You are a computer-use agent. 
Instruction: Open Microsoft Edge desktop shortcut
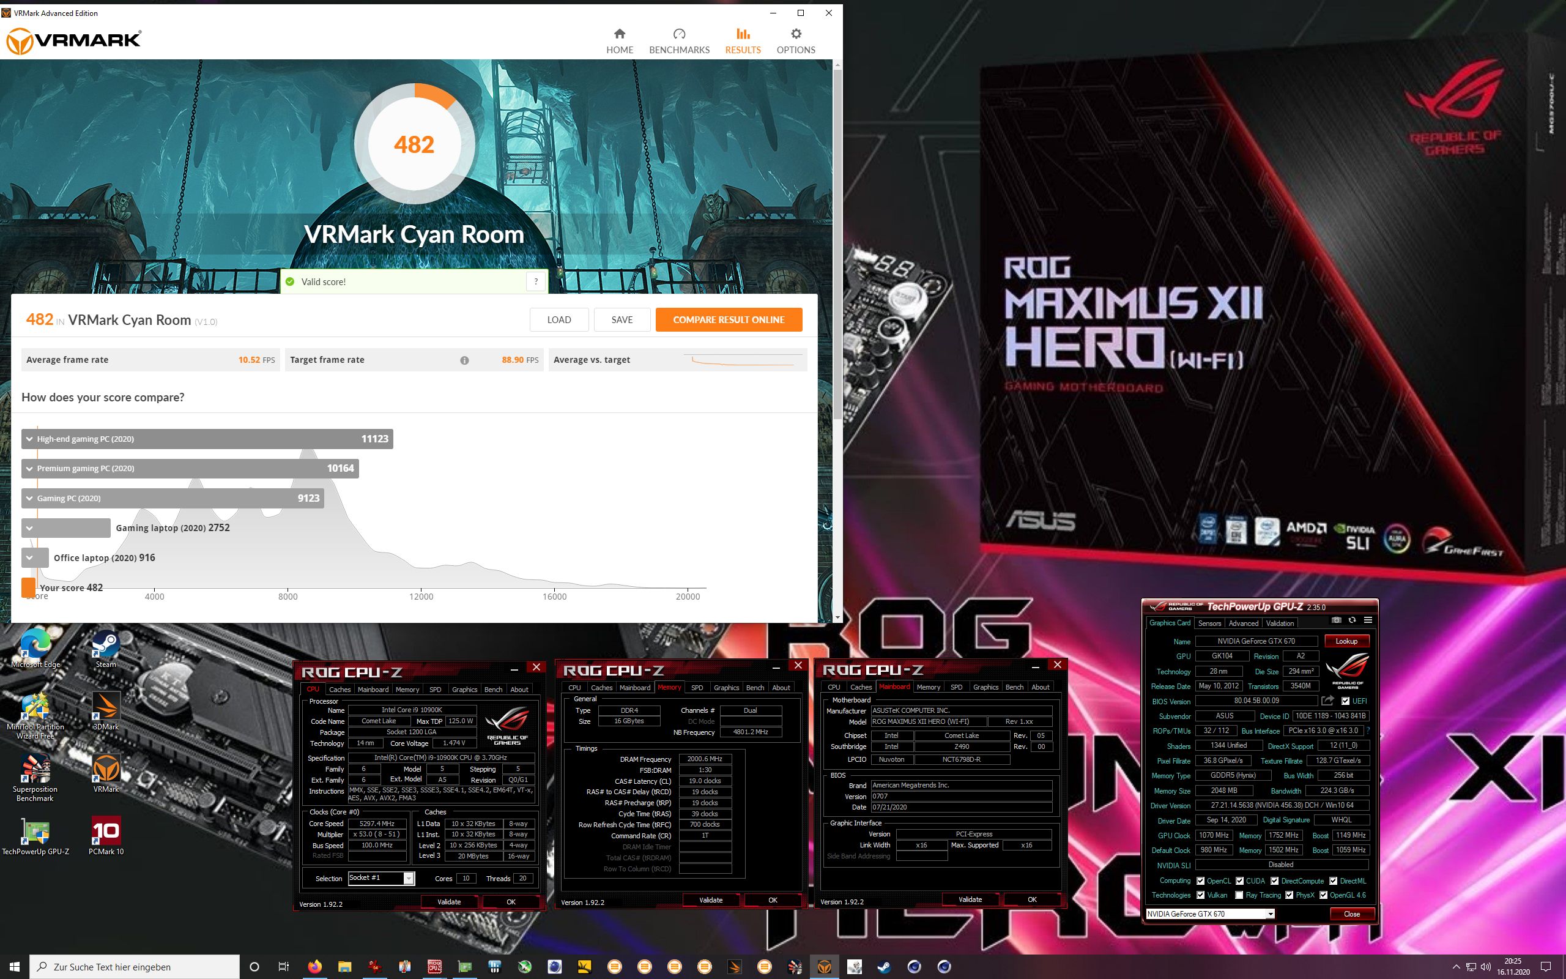[x=35, y=649]
